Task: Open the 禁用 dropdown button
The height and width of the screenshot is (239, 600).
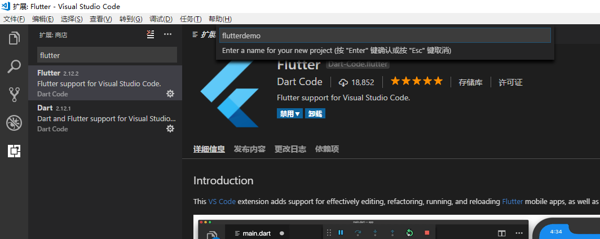Action: tap(290, 113)
